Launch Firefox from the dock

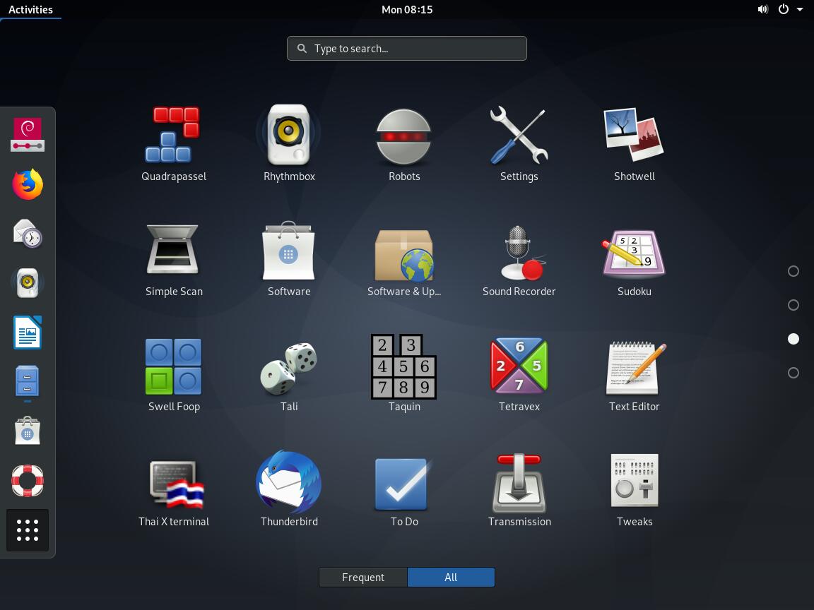coord(28,184)
